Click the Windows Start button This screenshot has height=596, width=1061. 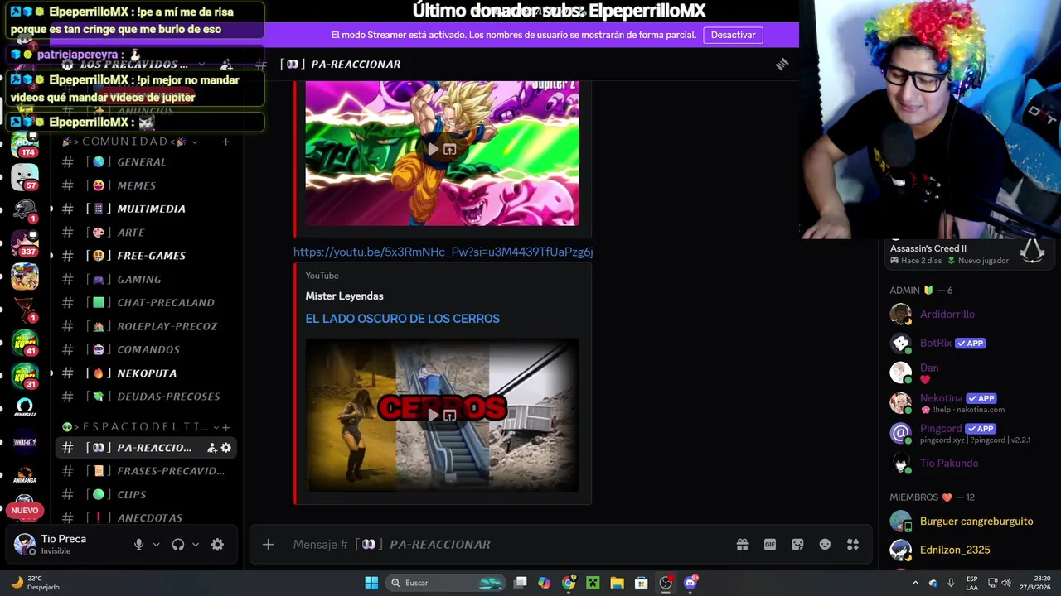tap(371, 583)
